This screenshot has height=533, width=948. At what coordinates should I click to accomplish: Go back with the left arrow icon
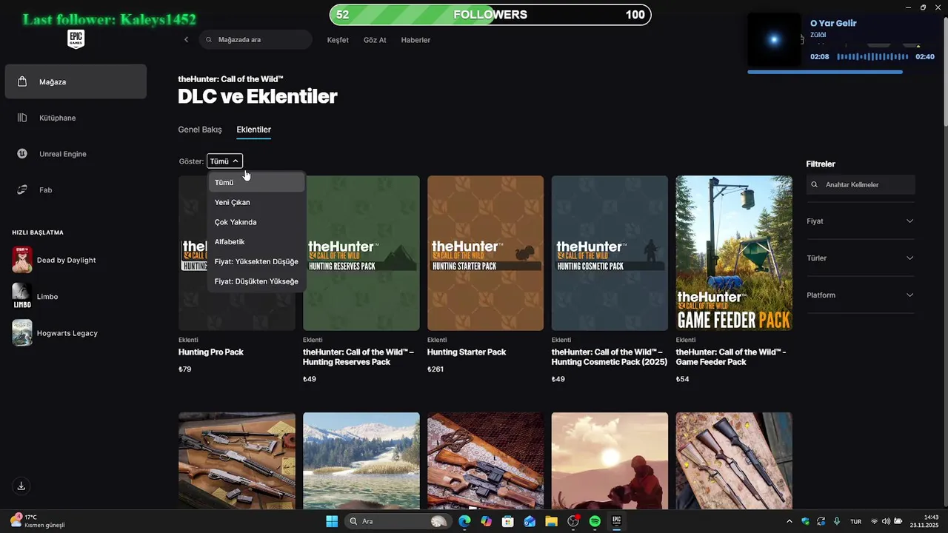(186, 40)
